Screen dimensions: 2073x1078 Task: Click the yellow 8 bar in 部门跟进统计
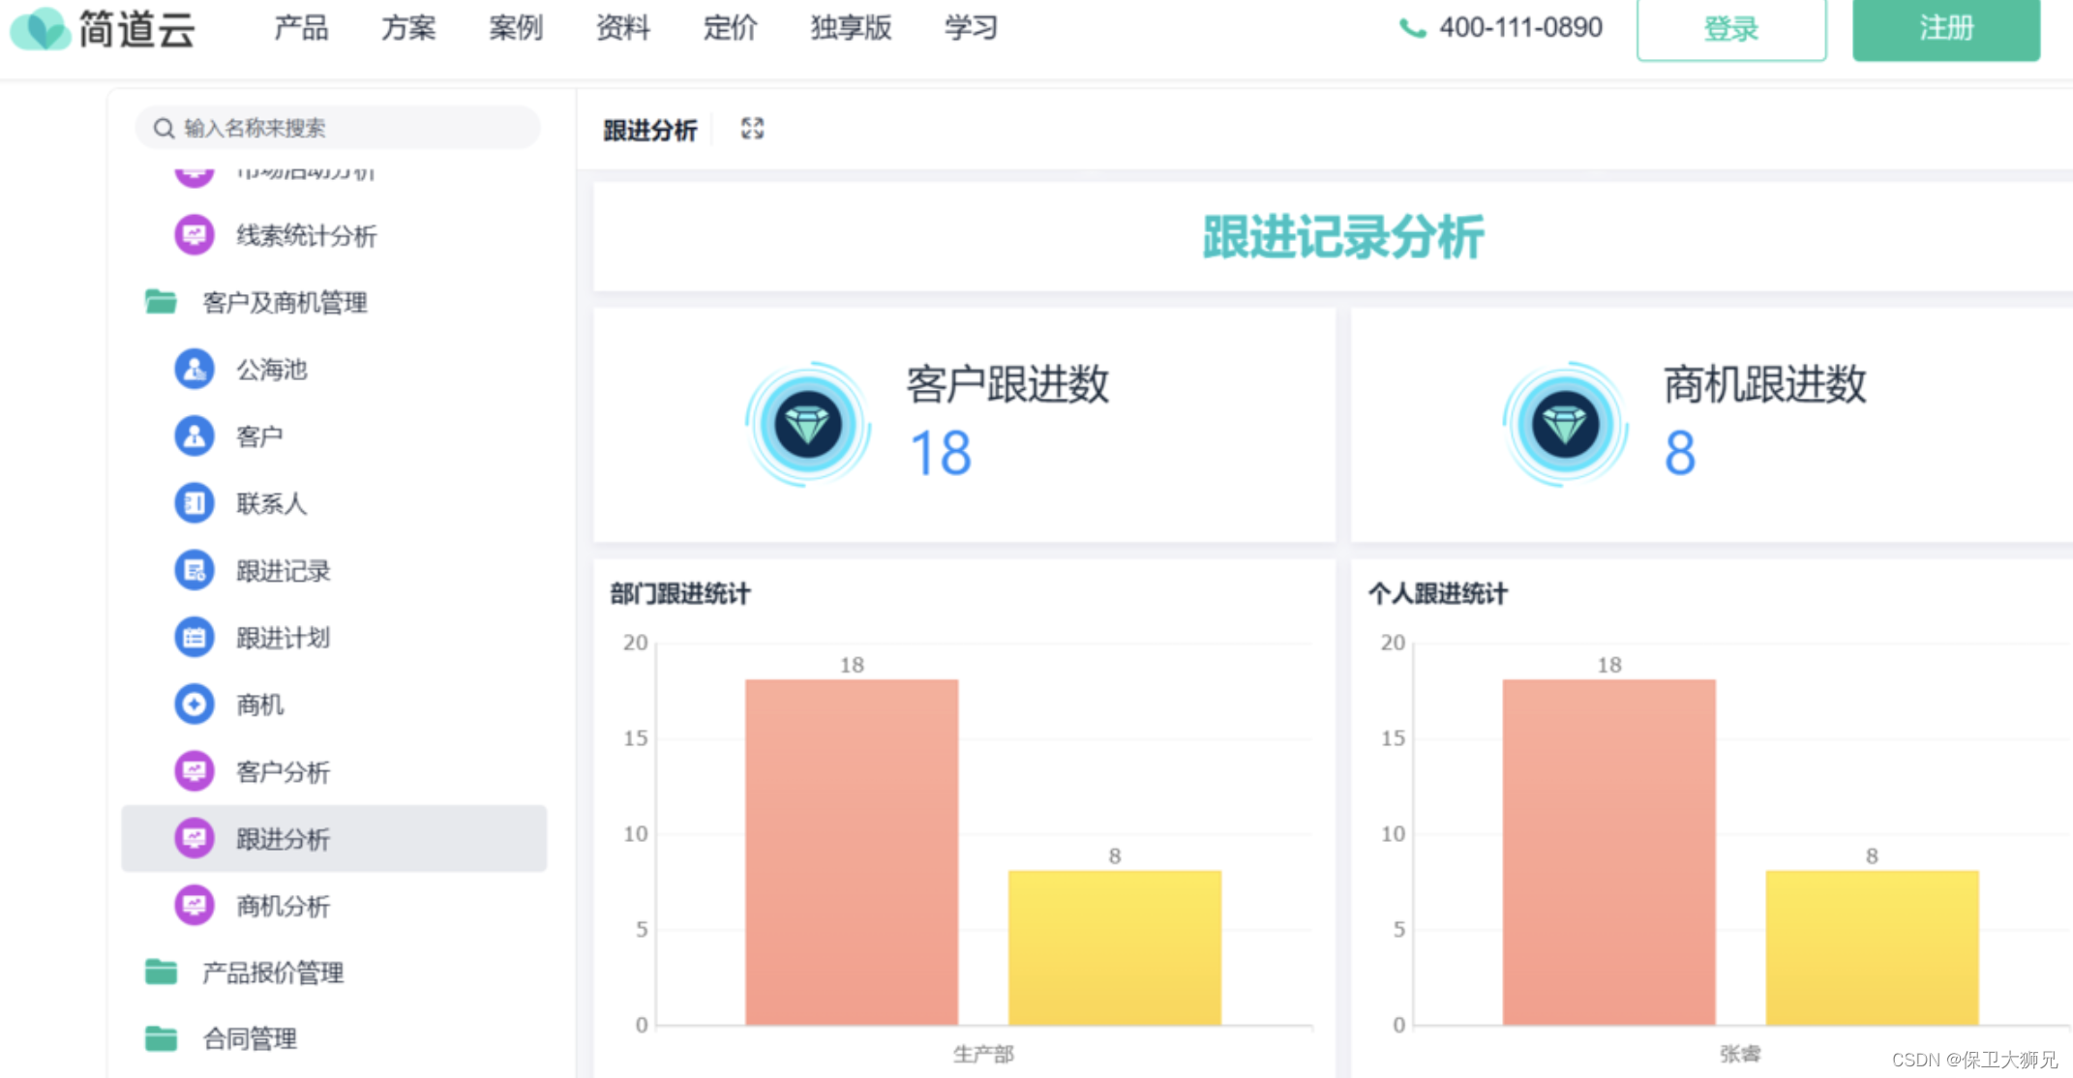pos(1115,947)
